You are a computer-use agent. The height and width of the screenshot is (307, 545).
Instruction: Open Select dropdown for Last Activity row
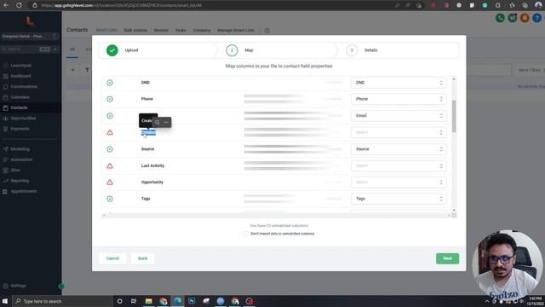click(399, 165)
